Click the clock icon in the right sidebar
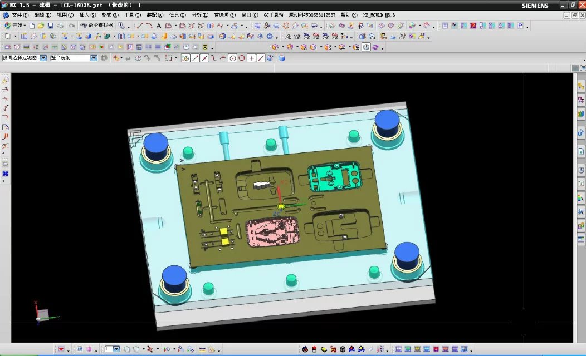586x356 pixels. 580,170
